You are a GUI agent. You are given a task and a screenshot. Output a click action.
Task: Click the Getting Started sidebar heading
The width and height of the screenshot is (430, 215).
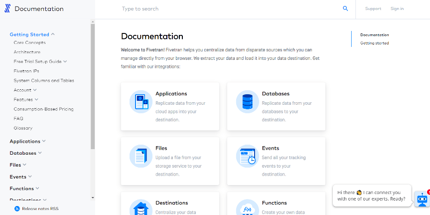(x=29, y=34)
